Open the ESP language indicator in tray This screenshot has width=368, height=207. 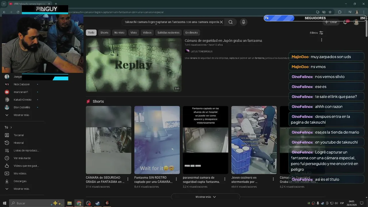click(342, 203)
